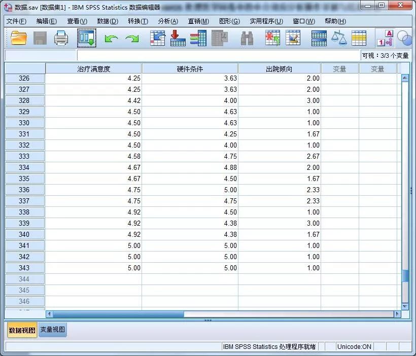The width and height of the screenshot is (416, 356).
Task: Open the 转换(T) menu
Action: point(138,21)
